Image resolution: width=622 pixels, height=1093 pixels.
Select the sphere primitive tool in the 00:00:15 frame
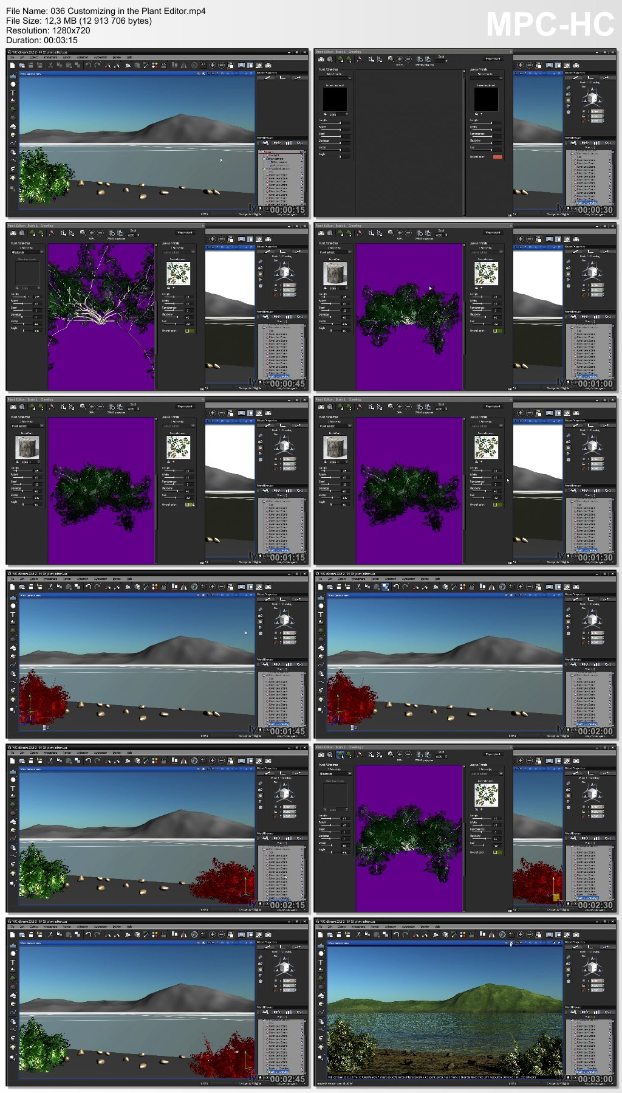click(13, 84)
